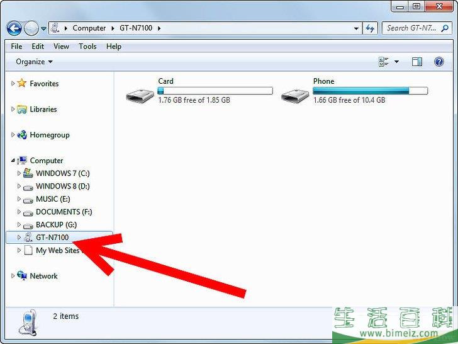Click the Card storage usage bar
This screenshot has height=344, width=458.
[215, 91]
